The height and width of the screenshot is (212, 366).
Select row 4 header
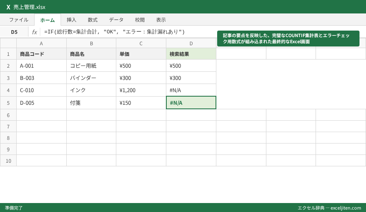[x=8, y=90]
